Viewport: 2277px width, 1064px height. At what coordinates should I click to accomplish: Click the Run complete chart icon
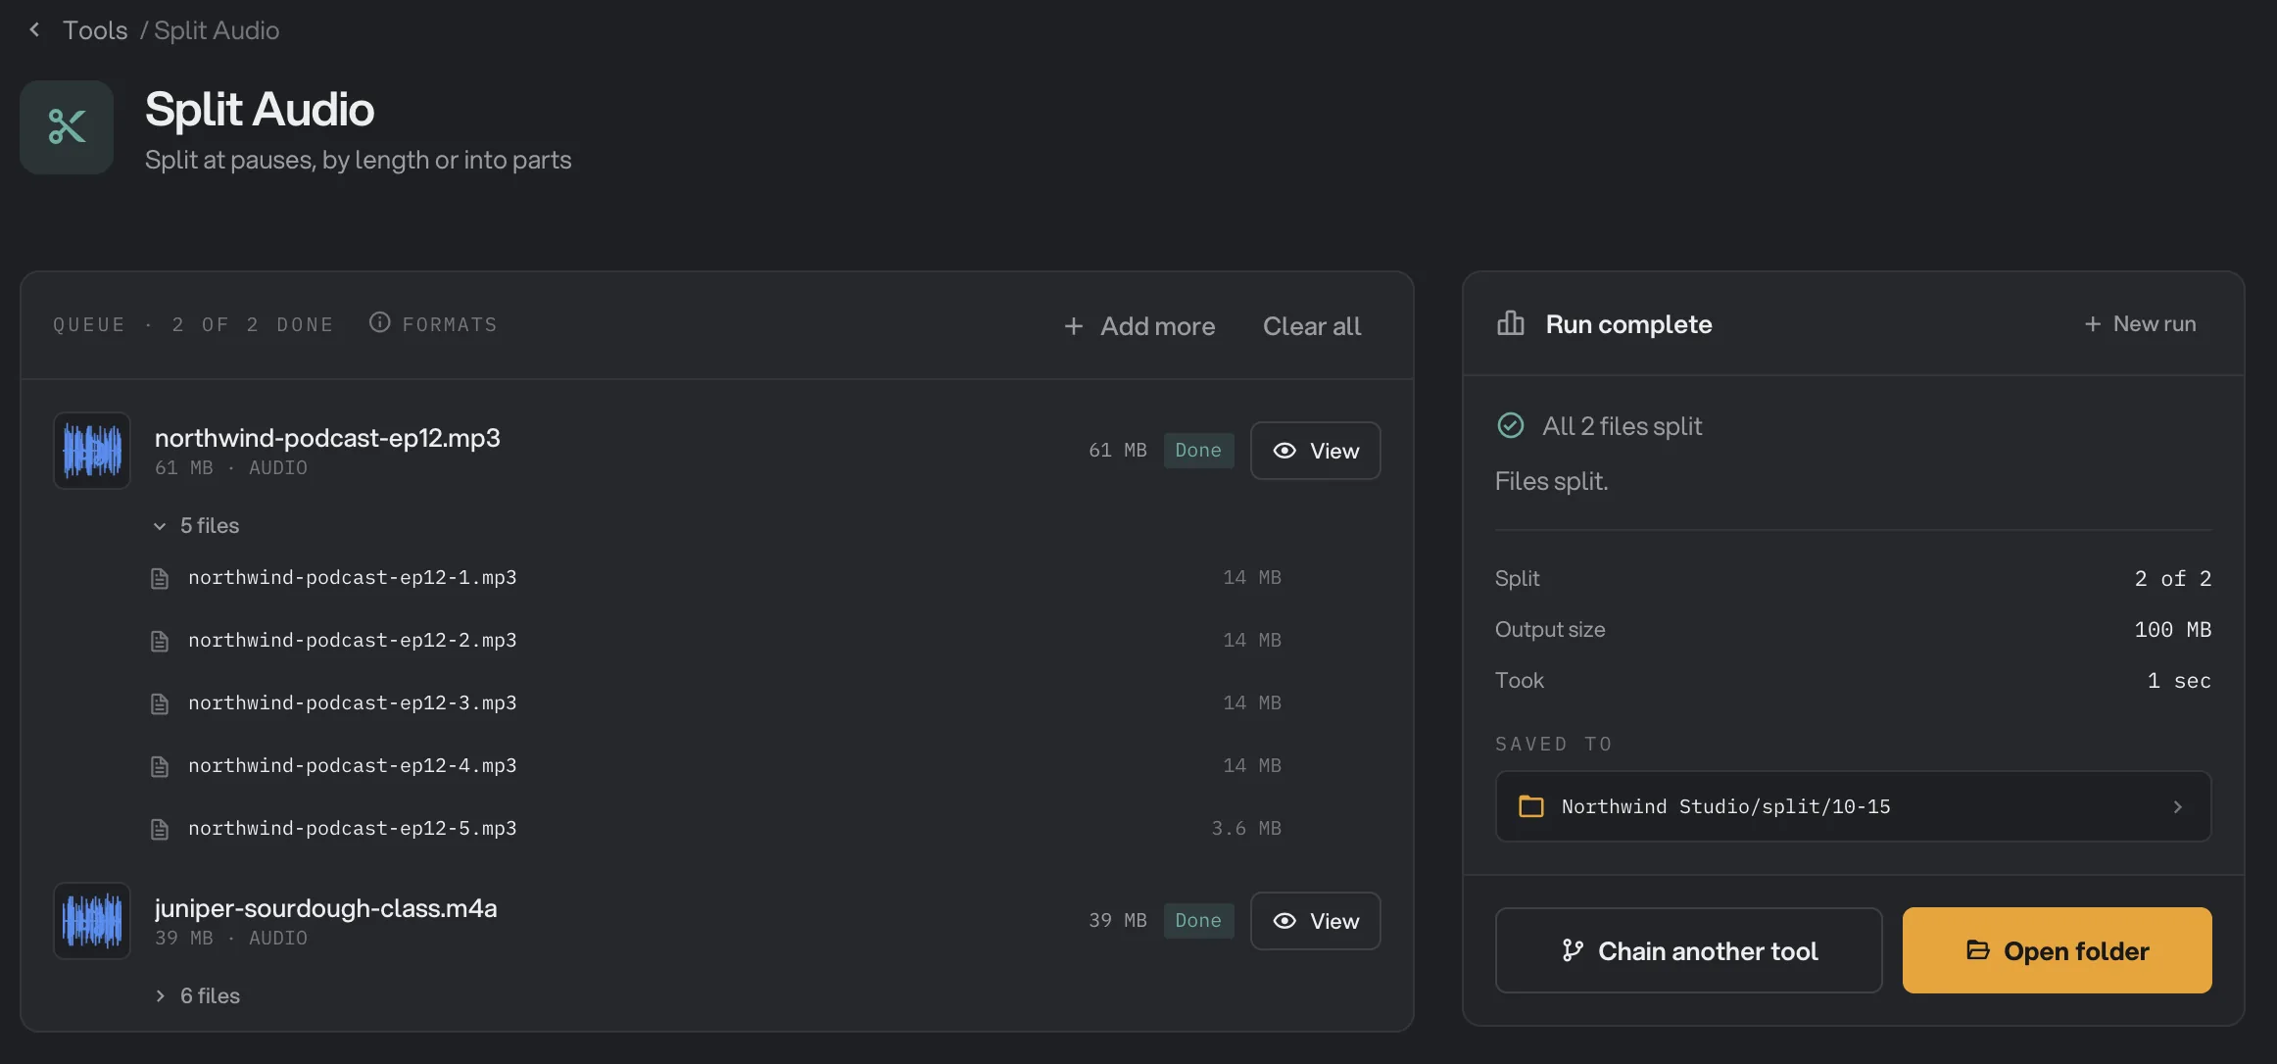tap(1511, 323)
